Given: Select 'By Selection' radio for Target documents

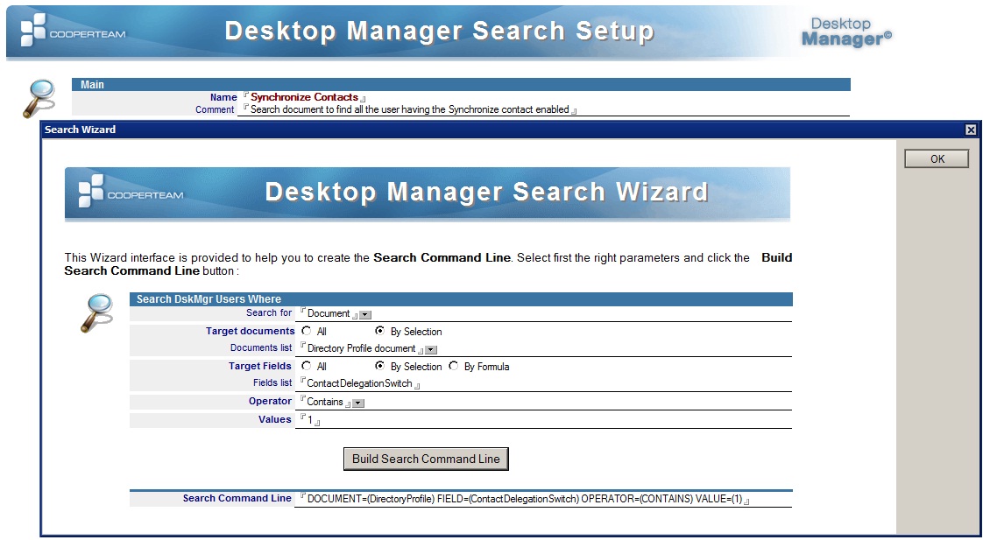Looking at the screenshot, I should [380, 331].
